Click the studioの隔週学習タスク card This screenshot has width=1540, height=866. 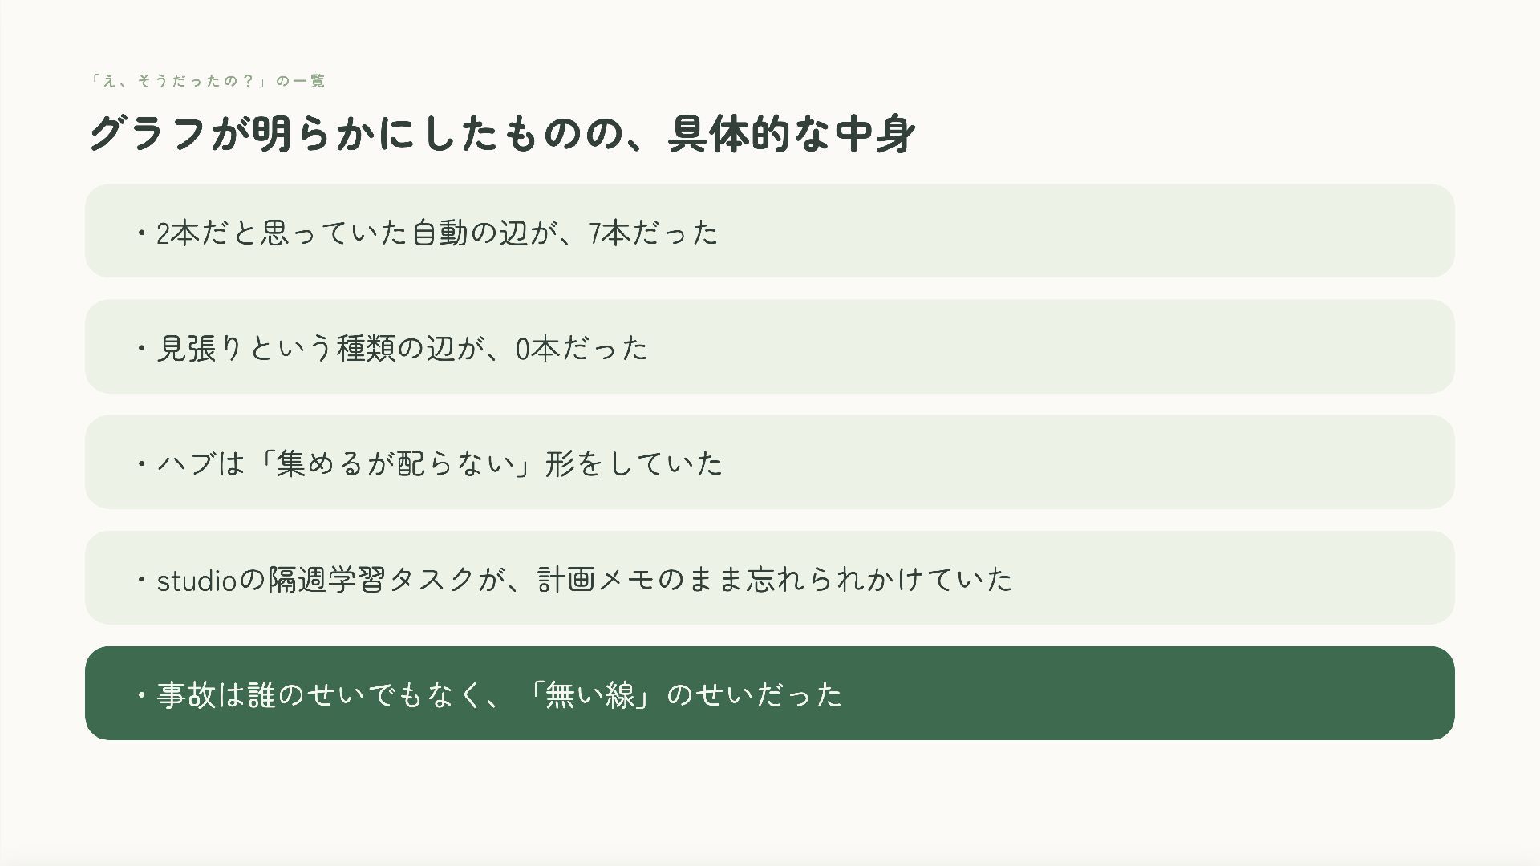[x=770, y=577]
